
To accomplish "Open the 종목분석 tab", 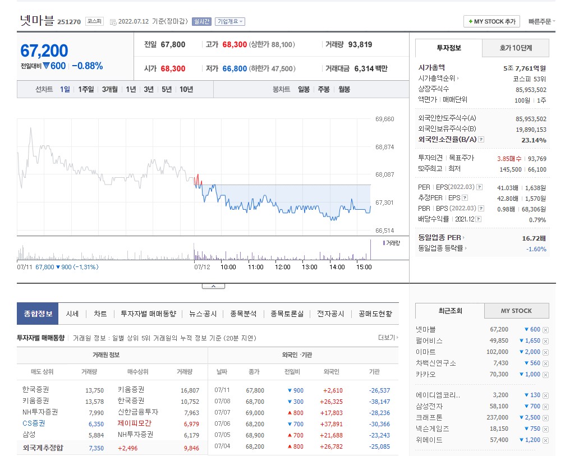I will coord(243,314).
